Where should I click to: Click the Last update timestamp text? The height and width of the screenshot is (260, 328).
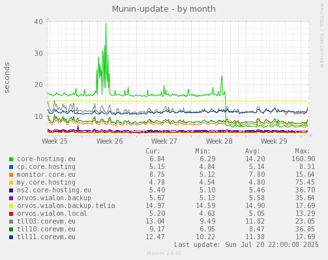(x=246, y=244)
